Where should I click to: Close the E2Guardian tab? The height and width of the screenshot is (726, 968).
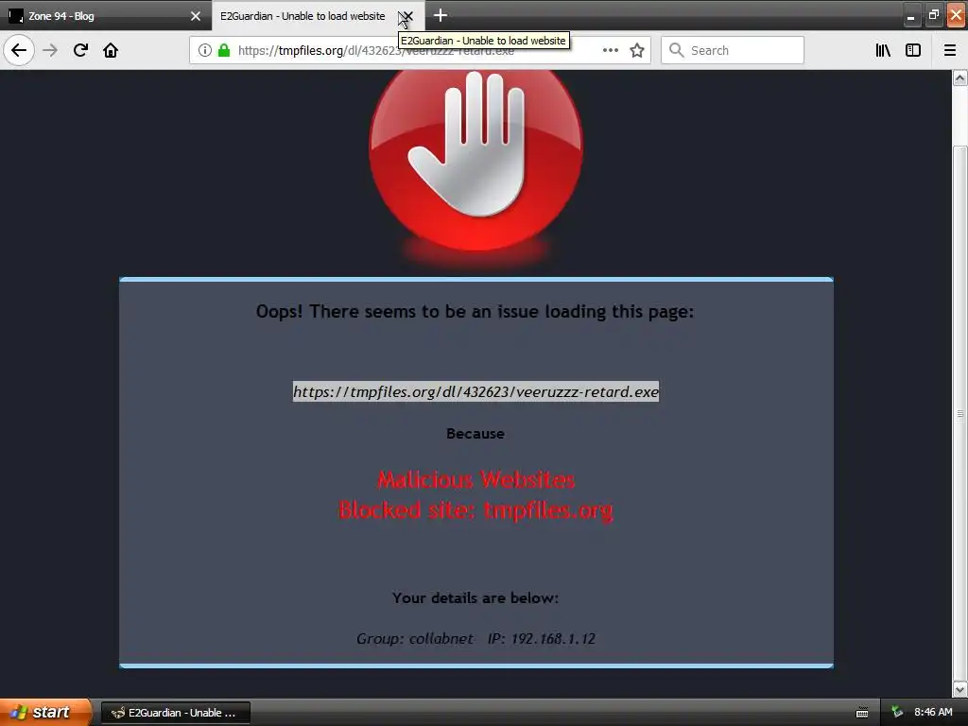click(x=407, y=16)
